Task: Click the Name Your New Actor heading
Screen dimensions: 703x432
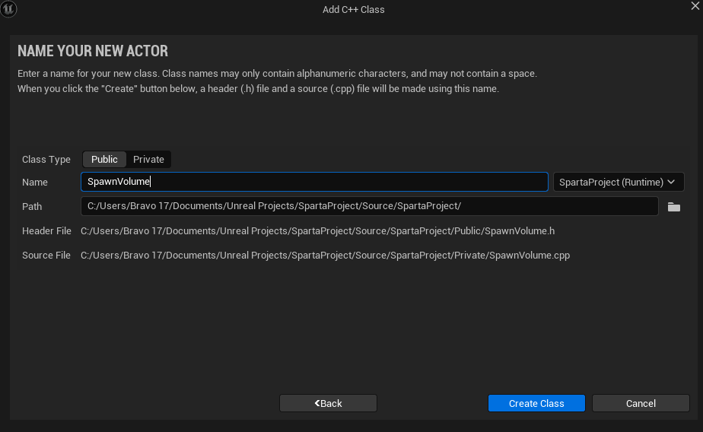Action: point(93,51)
